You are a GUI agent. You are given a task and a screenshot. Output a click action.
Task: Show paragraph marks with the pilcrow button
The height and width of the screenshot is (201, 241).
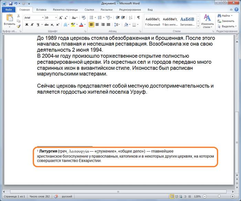pyautogui.click(x=138, y=18)
